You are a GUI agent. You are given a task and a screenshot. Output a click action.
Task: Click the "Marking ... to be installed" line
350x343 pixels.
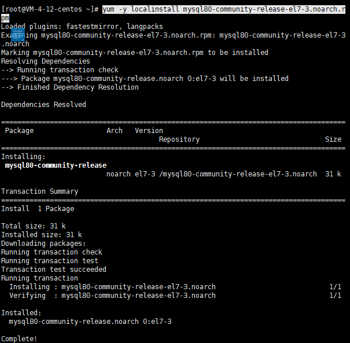(135, 53)
